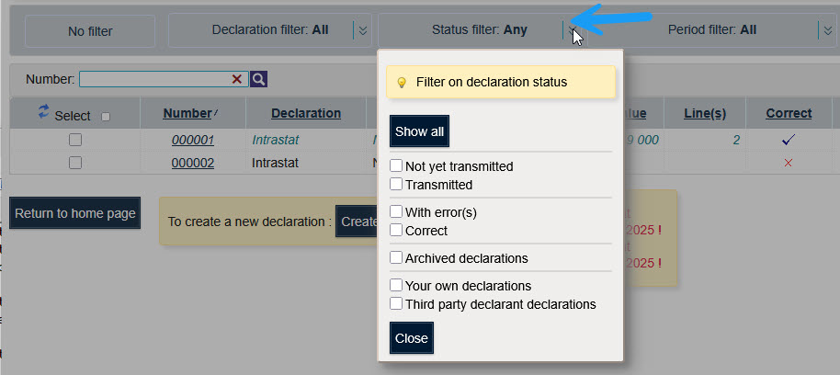Sort table by the Correct column header
The height and width of the screenshot is (375, 840).
click(789, 114)
